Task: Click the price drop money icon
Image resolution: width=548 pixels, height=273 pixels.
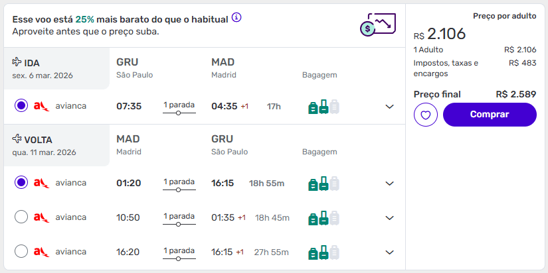Action: pos(377,25)
